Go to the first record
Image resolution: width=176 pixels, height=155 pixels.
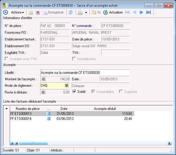click(127, 12)
